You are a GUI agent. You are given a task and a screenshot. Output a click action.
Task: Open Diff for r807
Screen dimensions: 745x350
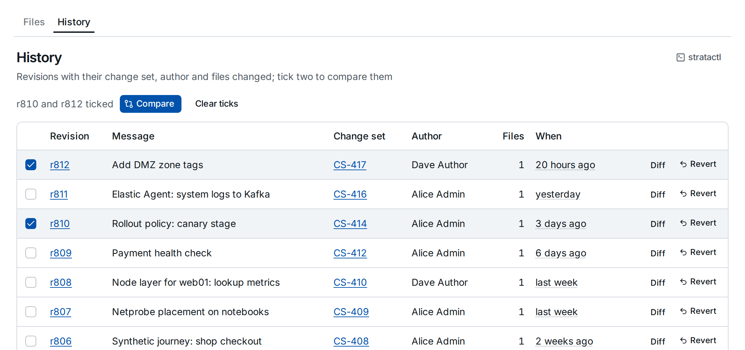(x=658, y=312)
